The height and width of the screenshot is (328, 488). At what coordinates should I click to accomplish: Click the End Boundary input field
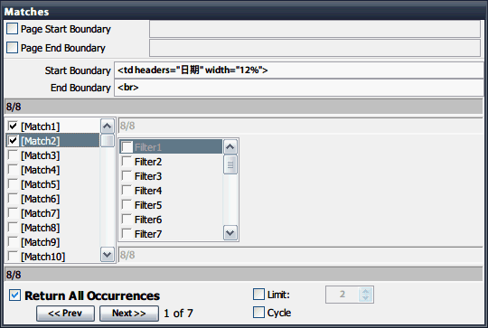(x=299, y=88)
